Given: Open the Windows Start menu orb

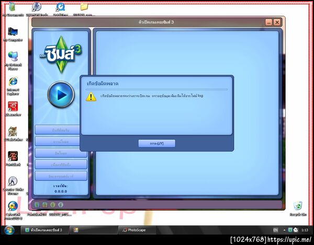Looking at the screenshot, I should click(x=9, y=230).
